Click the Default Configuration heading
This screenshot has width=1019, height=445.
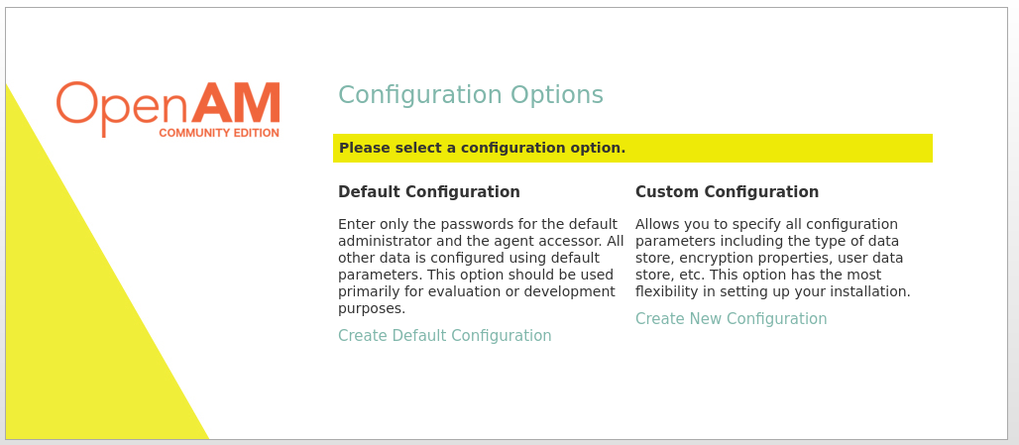coord(429,192)
